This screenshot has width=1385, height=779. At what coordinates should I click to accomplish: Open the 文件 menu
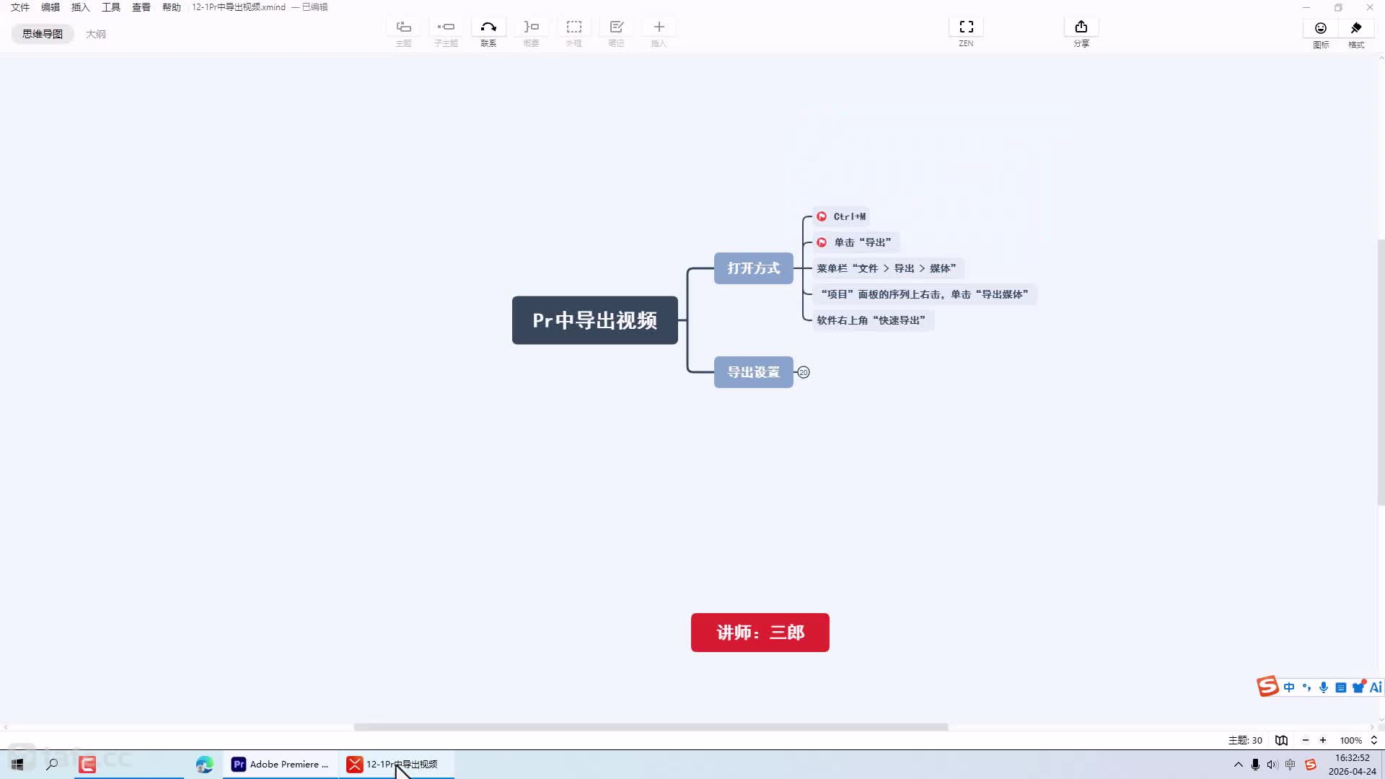[20, 7]
